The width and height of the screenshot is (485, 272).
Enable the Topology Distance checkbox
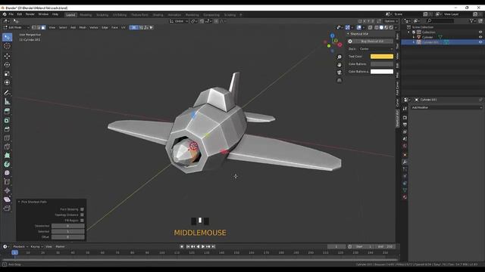(x=82, y=215)
